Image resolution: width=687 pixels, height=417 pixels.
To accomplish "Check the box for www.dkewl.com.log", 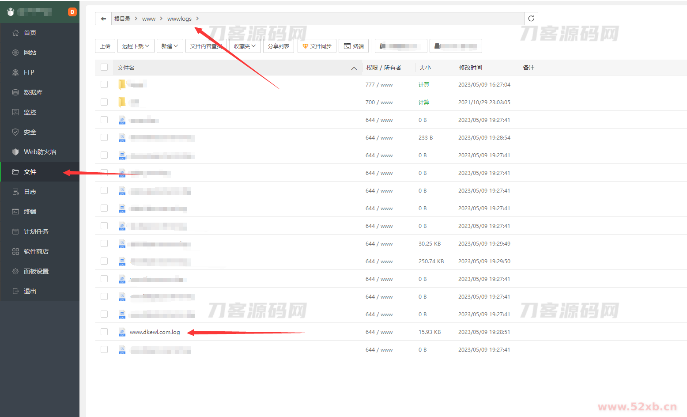I will [104, 332].
